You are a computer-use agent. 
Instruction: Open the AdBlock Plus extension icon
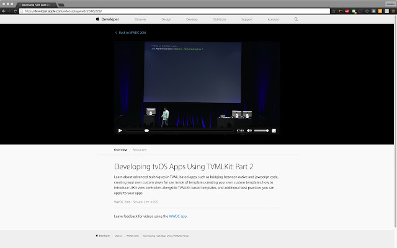(x=347, y=11)
